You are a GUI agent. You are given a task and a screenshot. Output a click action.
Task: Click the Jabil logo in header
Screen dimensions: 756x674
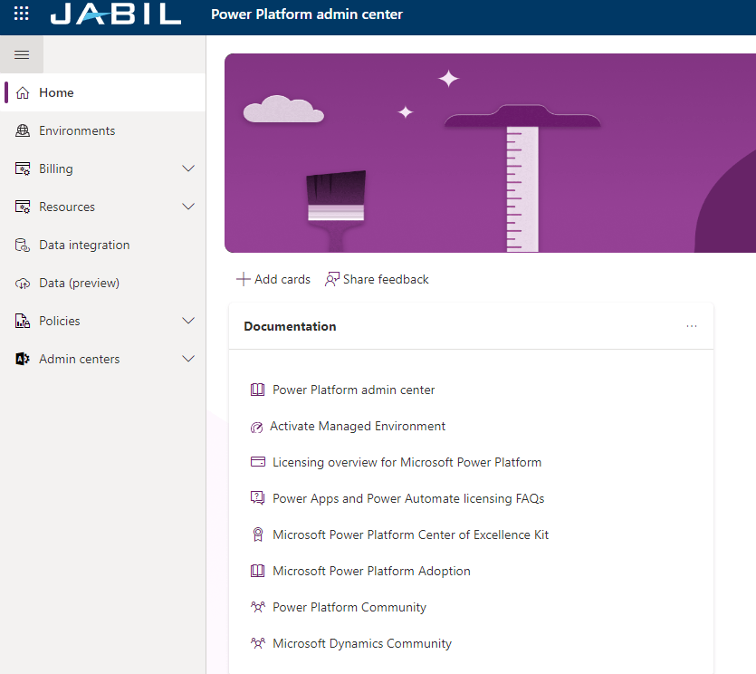(x=116, y=14)
